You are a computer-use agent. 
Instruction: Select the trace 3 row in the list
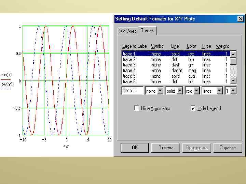pos(176,65)
